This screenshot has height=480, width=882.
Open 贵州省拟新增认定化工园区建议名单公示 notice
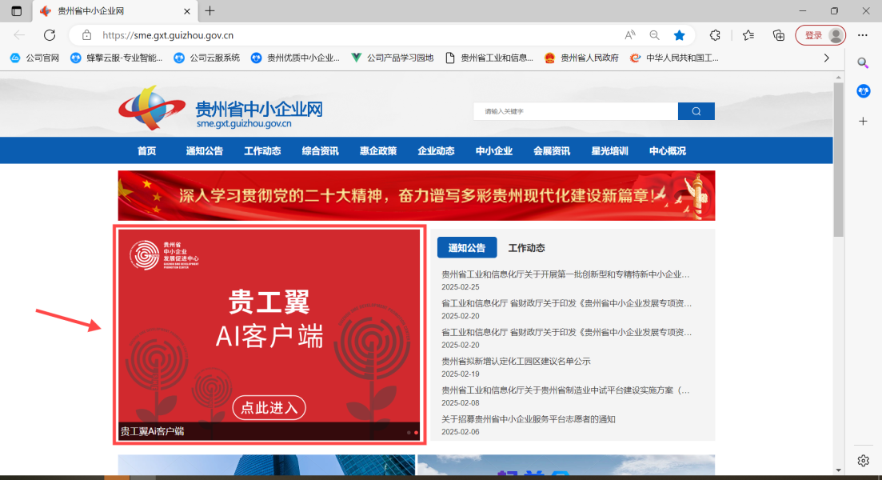pos(516,362)
